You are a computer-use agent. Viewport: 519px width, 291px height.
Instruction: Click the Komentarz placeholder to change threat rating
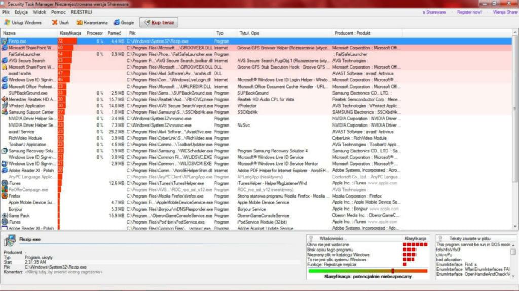coord(63,272)
